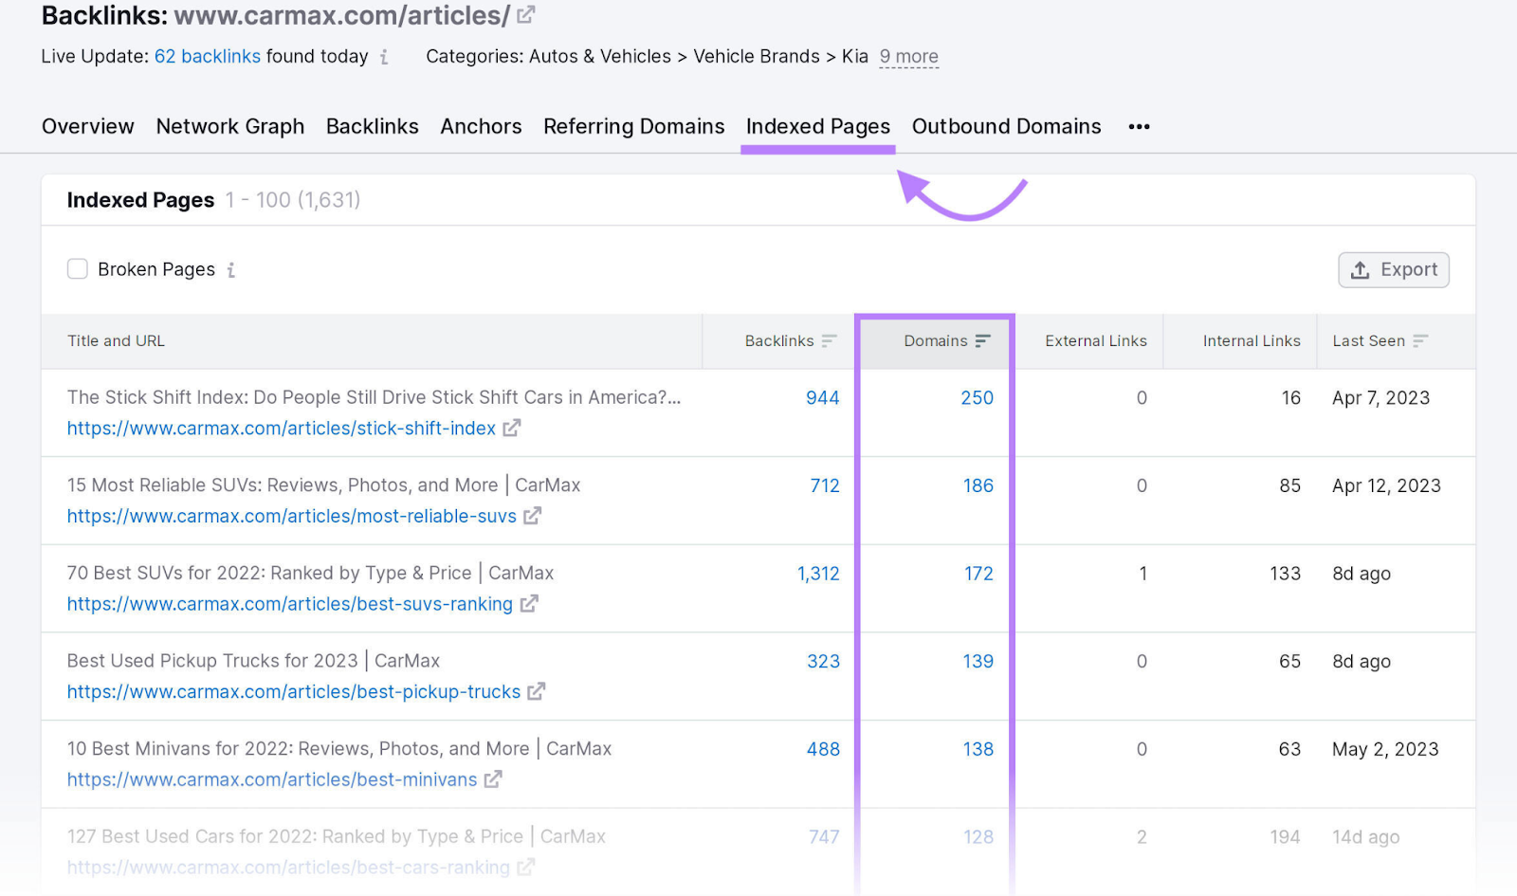The image size is (1517, 896).
Task: Open www.carmax.com/articles via external link icon
Action: (527, 14)
